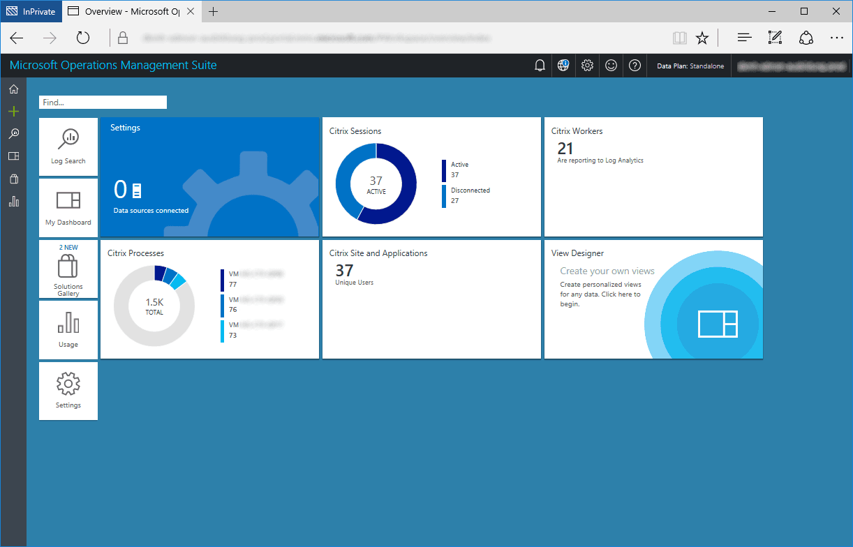
Task: Click the 1.5K Total donut center
Action: (154, 306)
